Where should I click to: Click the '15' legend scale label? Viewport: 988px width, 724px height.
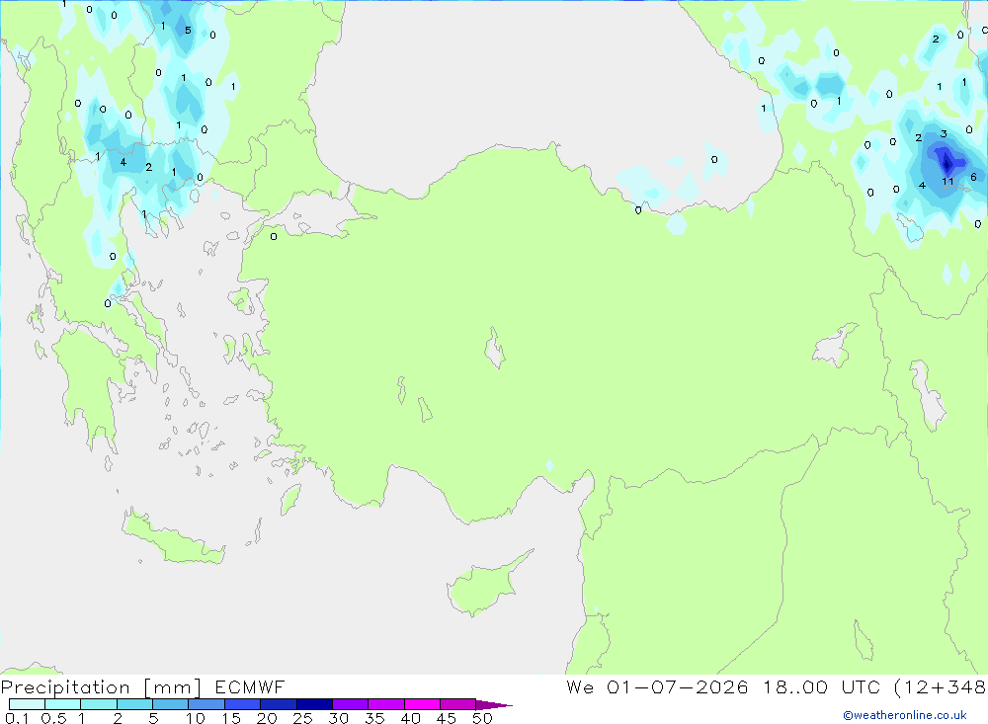click(231, 718)
